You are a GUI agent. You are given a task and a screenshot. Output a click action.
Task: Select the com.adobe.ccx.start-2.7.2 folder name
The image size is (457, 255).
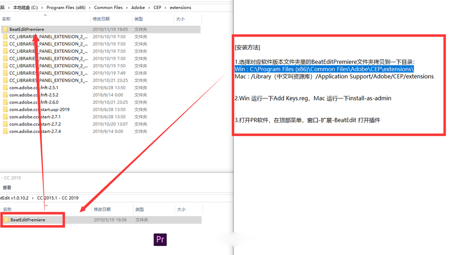click(35, 124)
